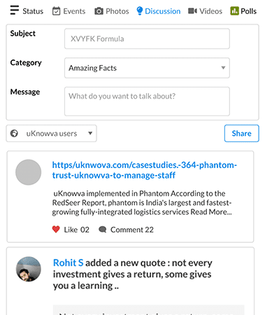Click the Message text area
The width and height of the screenshot is (265, 315).
[x=147, y=101]
